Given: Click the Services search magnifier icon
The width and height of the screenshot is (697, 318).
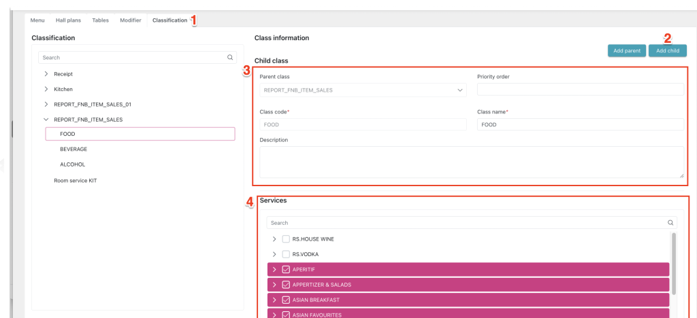Looking at the screenshot, I should click(x=670, y=223).
